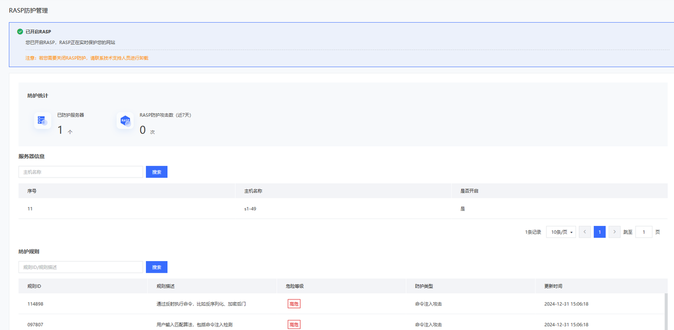
Task: Select page 1 in pagination
Action: pos(599,232)
